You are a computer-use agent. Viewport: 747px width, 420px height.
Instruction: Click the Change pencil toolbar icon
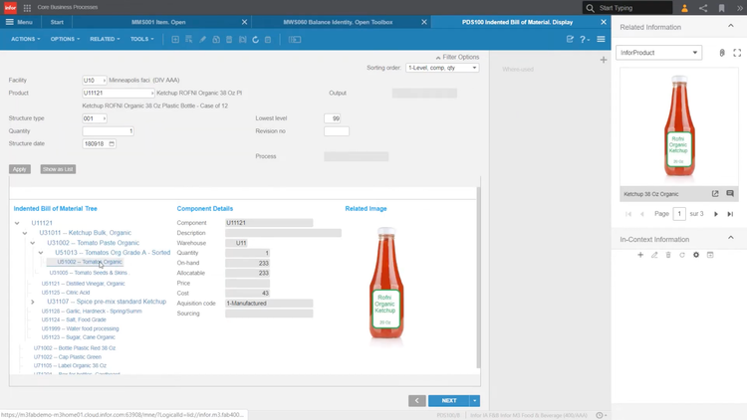pos(202,40)
